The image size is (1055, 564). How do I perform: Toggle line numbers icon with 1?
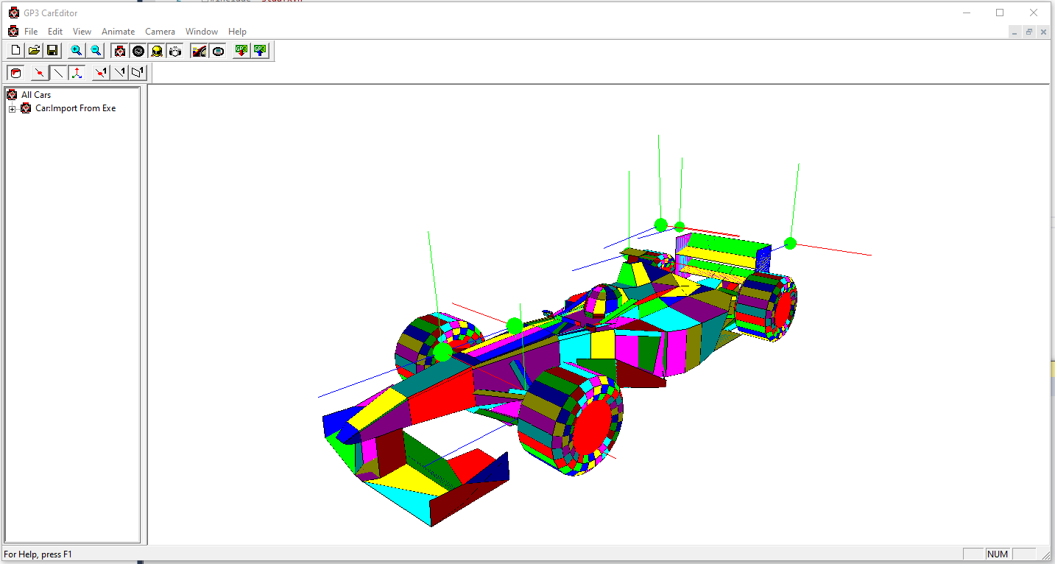coord(119,73)
